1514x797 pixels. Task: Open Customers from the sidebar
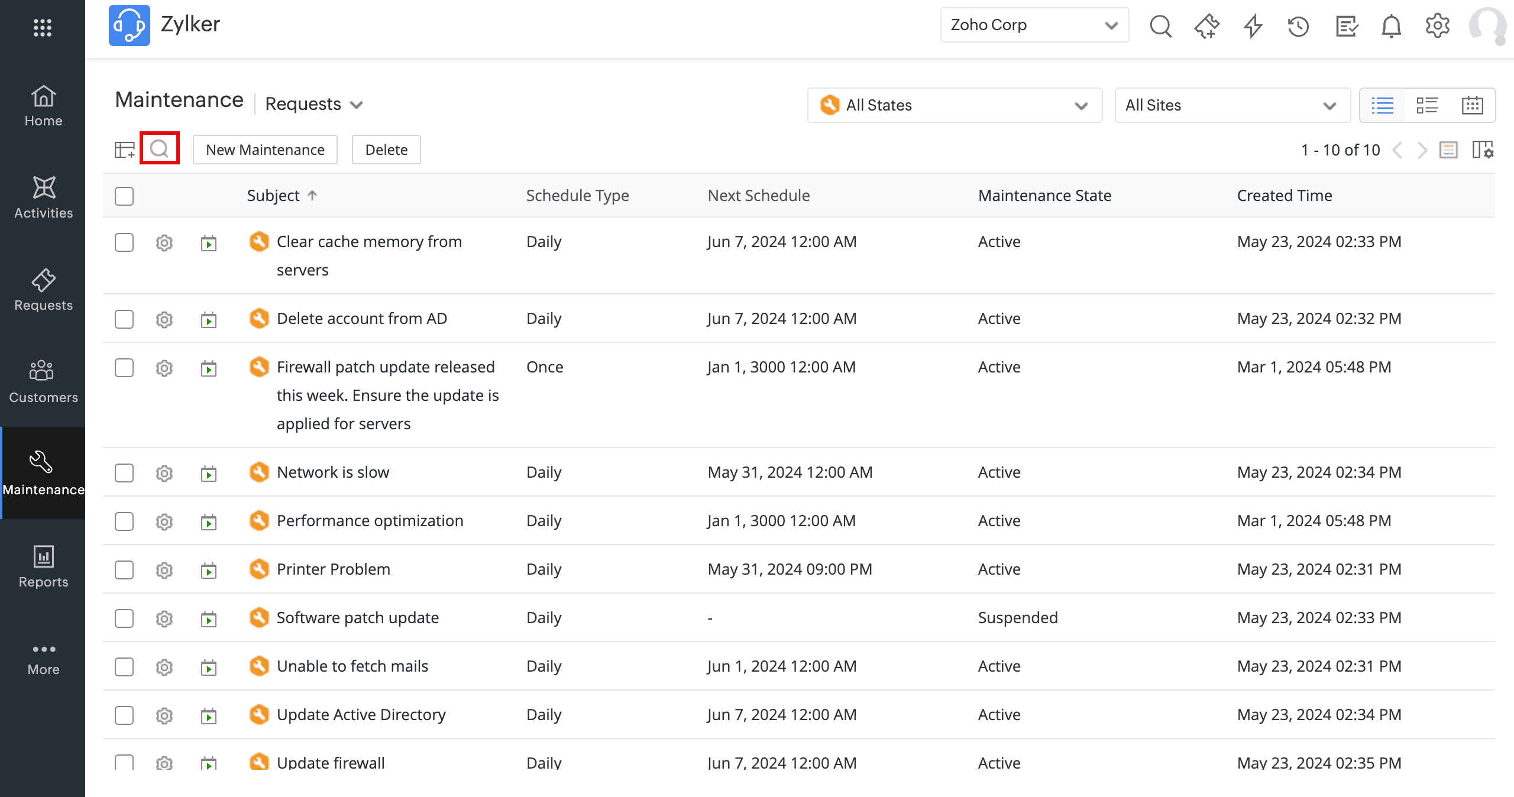[43, 382]
